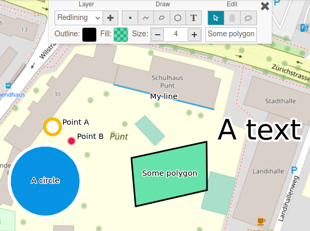Activate the buffer tool icon

[x=249, y=18]
